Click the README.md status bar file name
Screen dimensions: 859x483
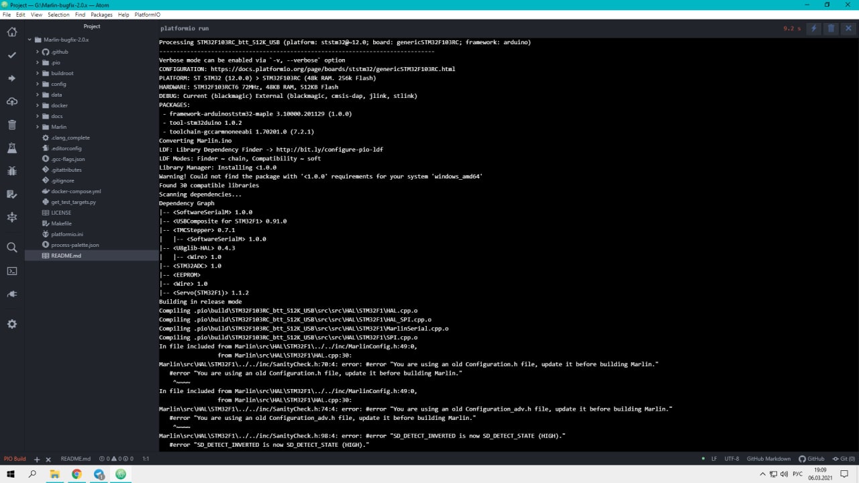[75, 459]
